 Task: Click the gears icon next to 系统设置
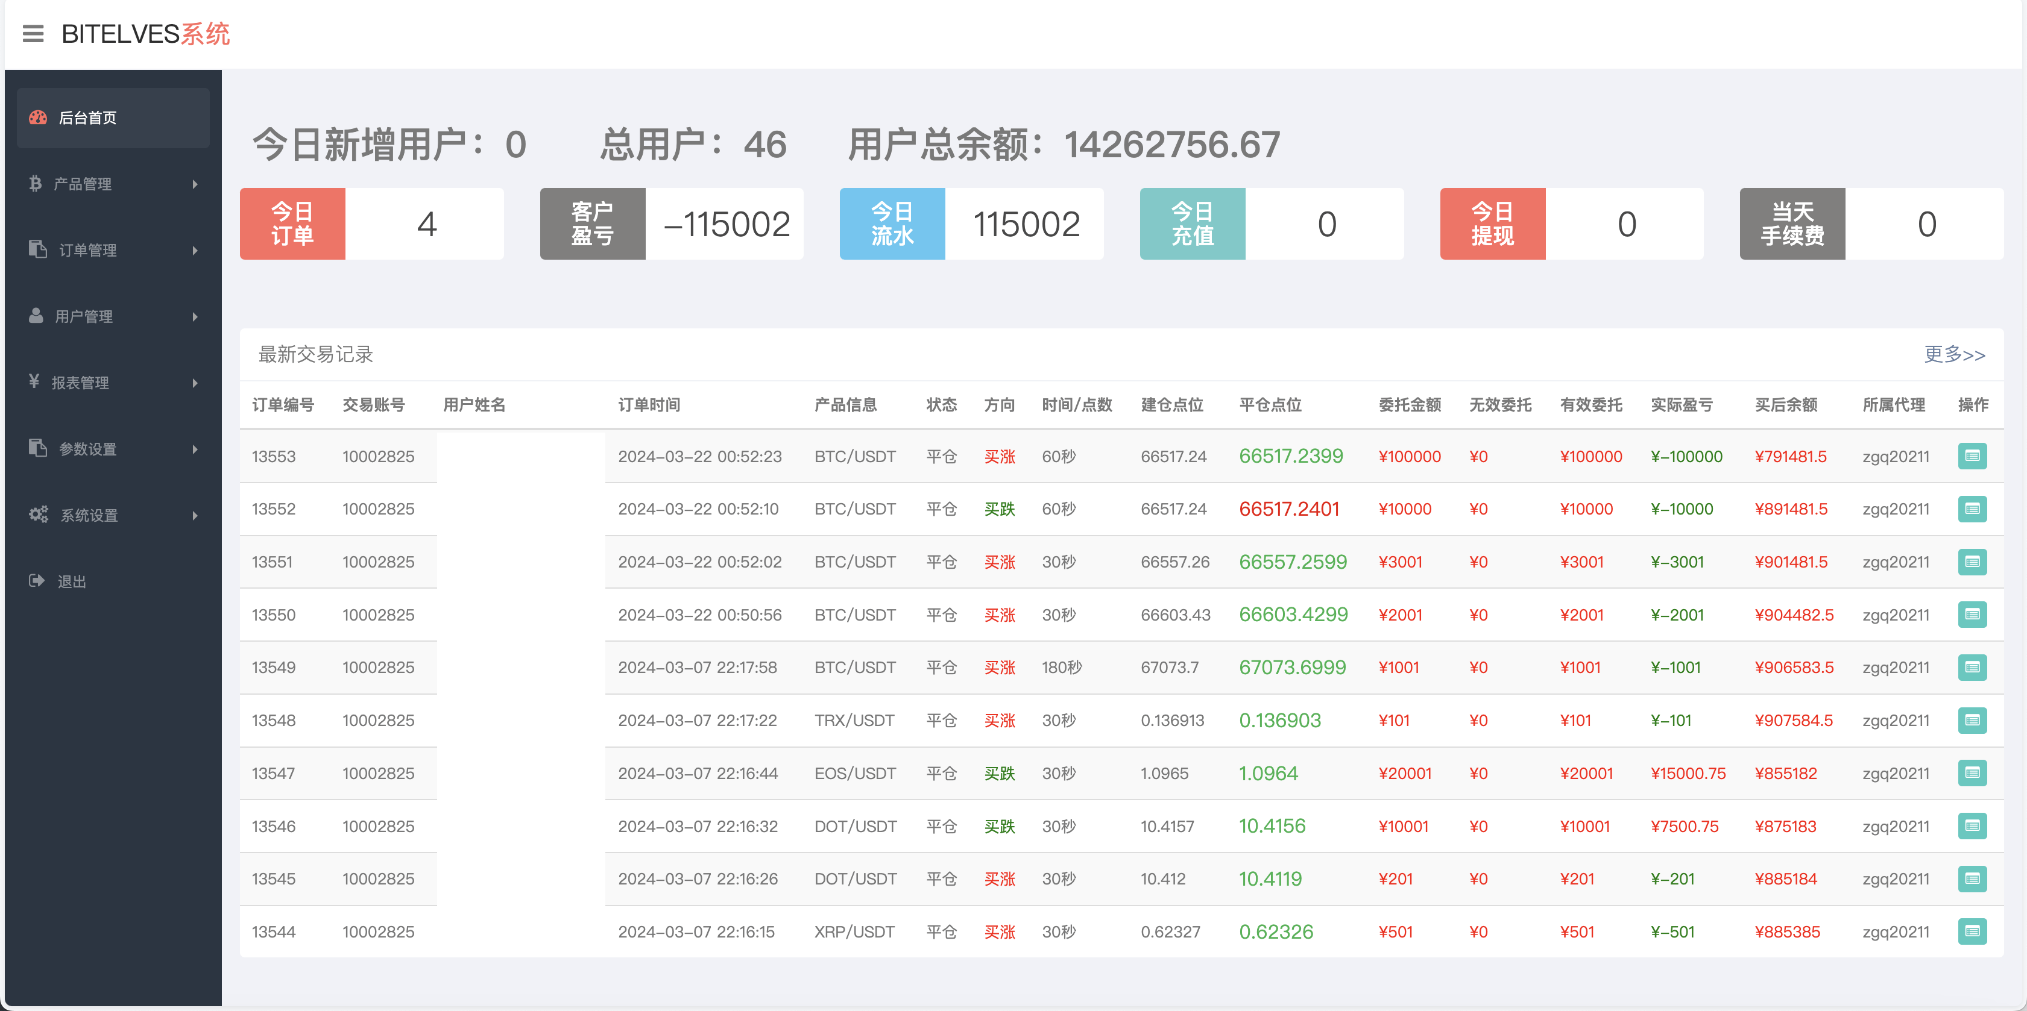pos(39,515)
